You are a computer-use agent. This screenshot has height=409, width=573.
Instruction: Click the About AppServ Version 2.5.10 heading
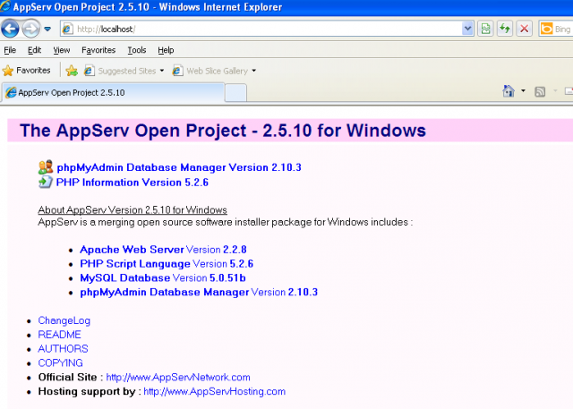133,210
